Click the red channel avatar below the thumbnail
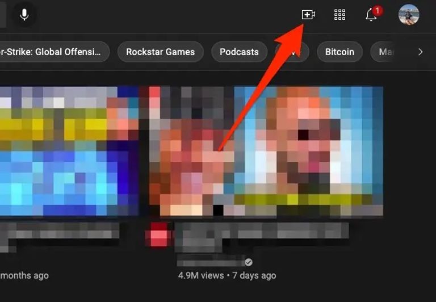 point(159,234)
